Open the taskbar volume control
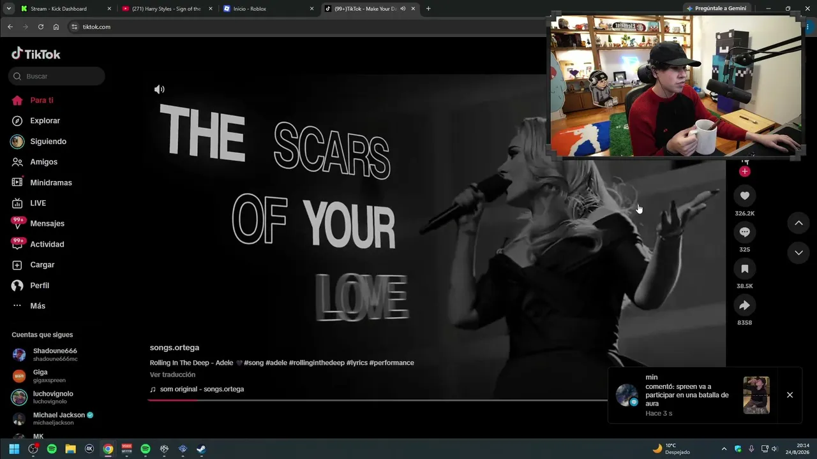 tap(774, 449)
